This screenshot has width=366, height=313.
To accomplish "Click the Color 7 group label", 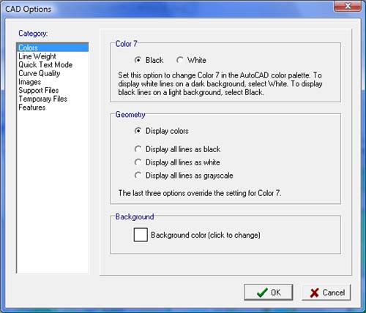I will 127,44.
